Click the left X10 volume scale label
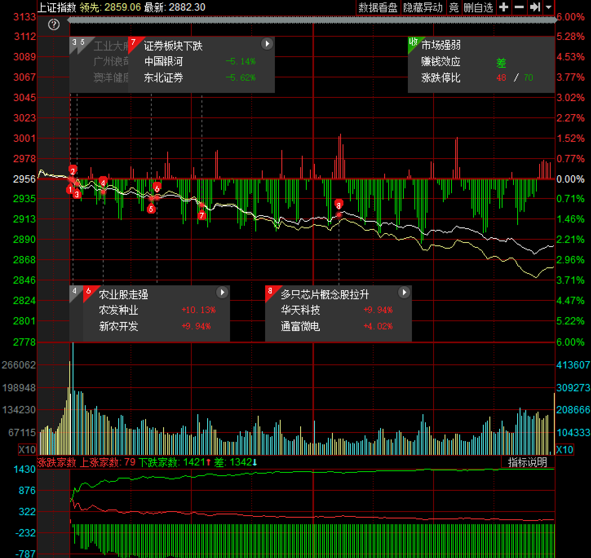The height and width of the screenshot is (558, 591). (27, 450)
